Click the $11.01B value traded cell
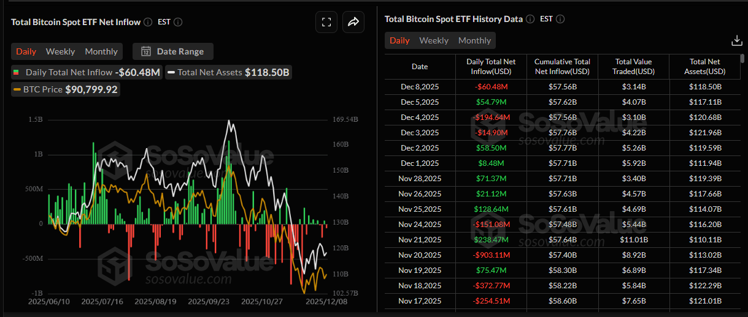The image size is (748, 317). 634,240
